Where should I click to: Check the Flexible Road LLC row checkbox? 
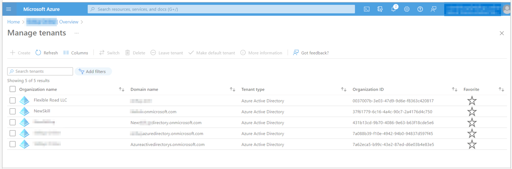click(13, 100)
